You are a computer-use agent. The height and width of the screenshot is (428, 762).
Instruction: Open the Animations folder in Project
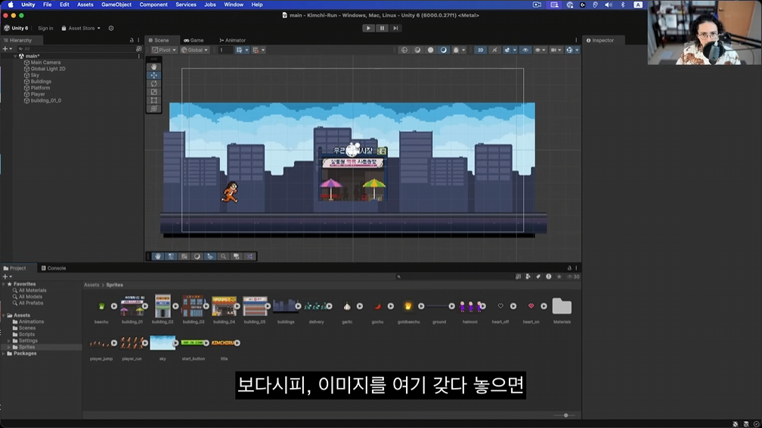31,322
